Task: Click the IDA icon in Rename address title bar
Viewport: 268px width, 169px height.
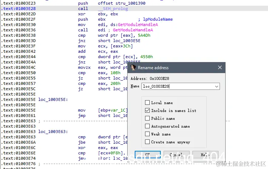Action: [x=133, y=68]
